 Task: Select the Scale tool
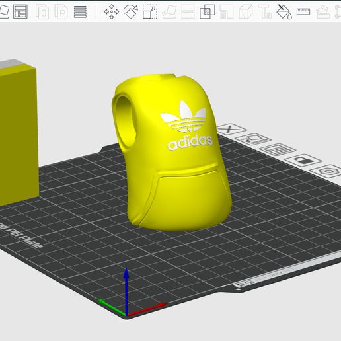pos(150,11)
